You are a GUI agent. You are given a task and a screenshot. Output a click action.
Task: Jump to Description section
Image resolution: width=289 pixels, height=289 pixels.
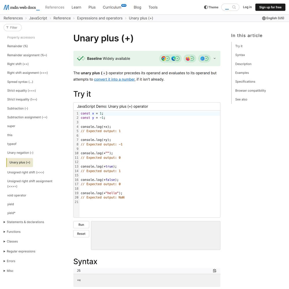click(243, 64)
